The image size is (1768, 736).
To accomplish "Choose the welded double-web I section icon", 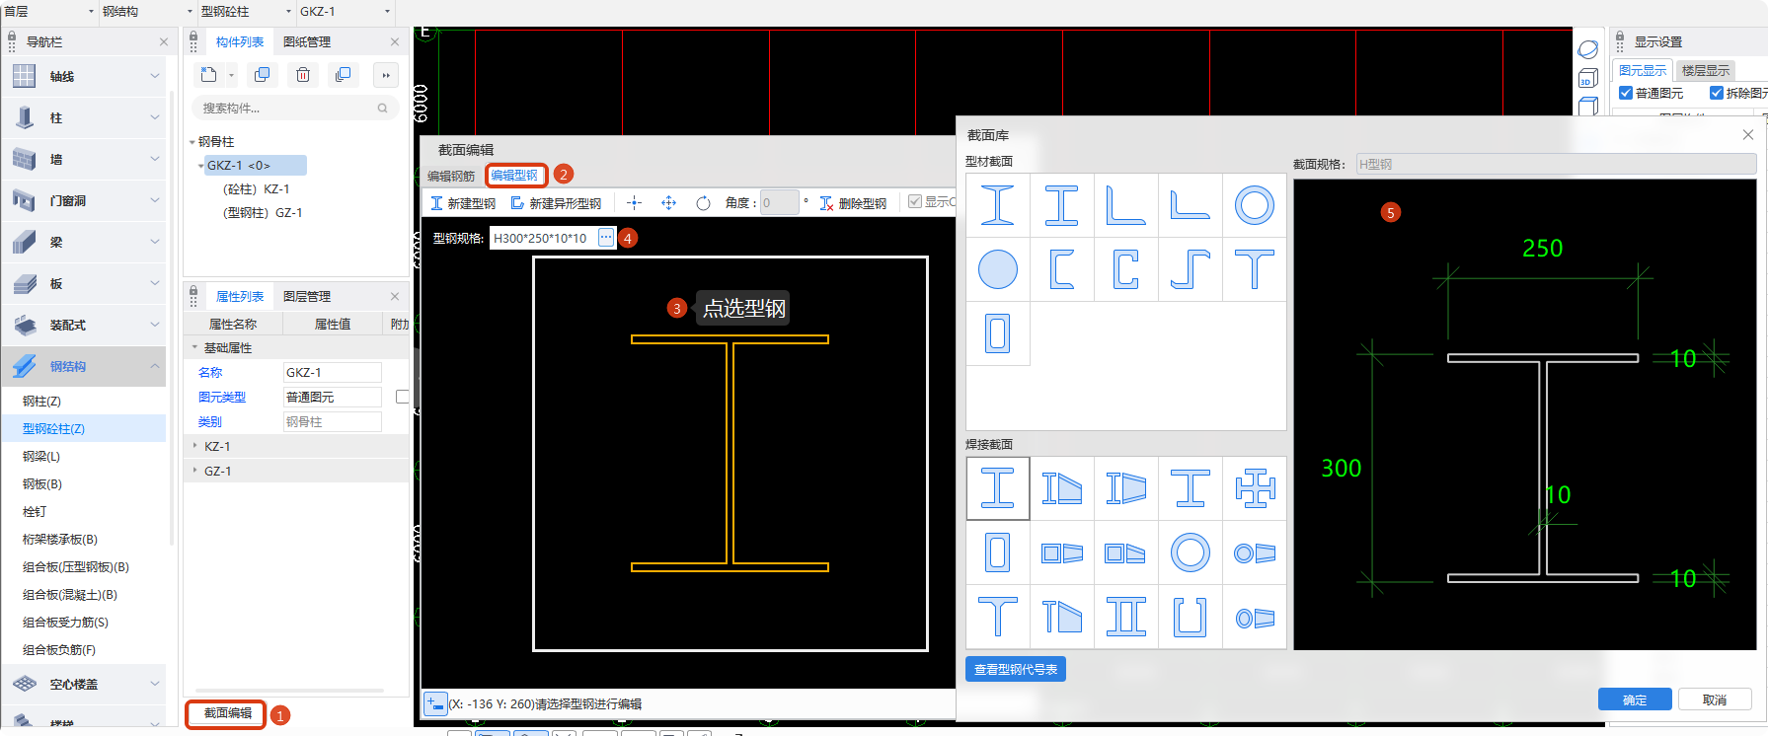I will point(1125,617).
